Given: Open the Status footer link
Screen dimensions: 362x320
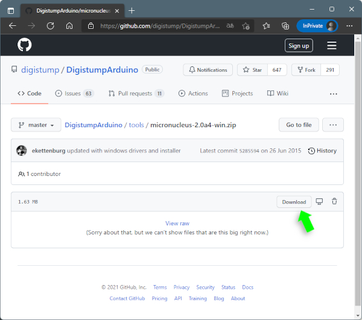Looking at the screenshot, I should (x=228, y=287).
